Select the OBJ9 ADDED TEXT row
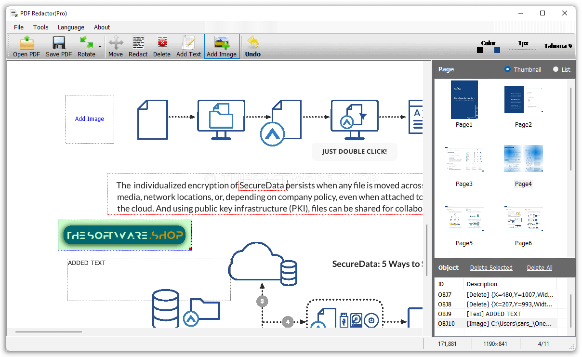 tap(496, 314)
